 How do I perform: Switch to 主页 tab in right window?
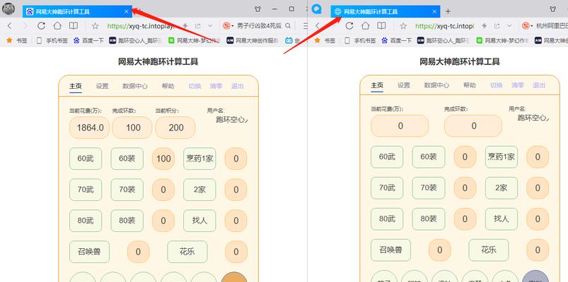377,85
